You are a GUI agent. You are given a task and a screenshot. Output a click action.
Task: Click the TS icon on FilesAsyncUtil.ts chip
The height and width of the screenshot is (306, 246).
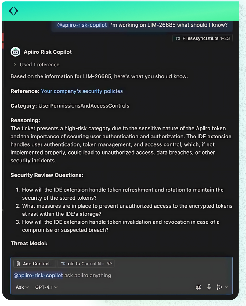click(178, 38)
